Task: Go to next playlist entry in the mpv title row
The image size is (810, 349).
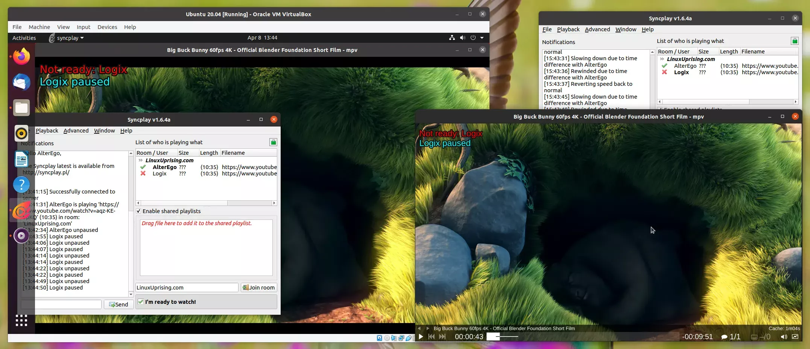Action: pyautogui.click(x=427, y=328)
